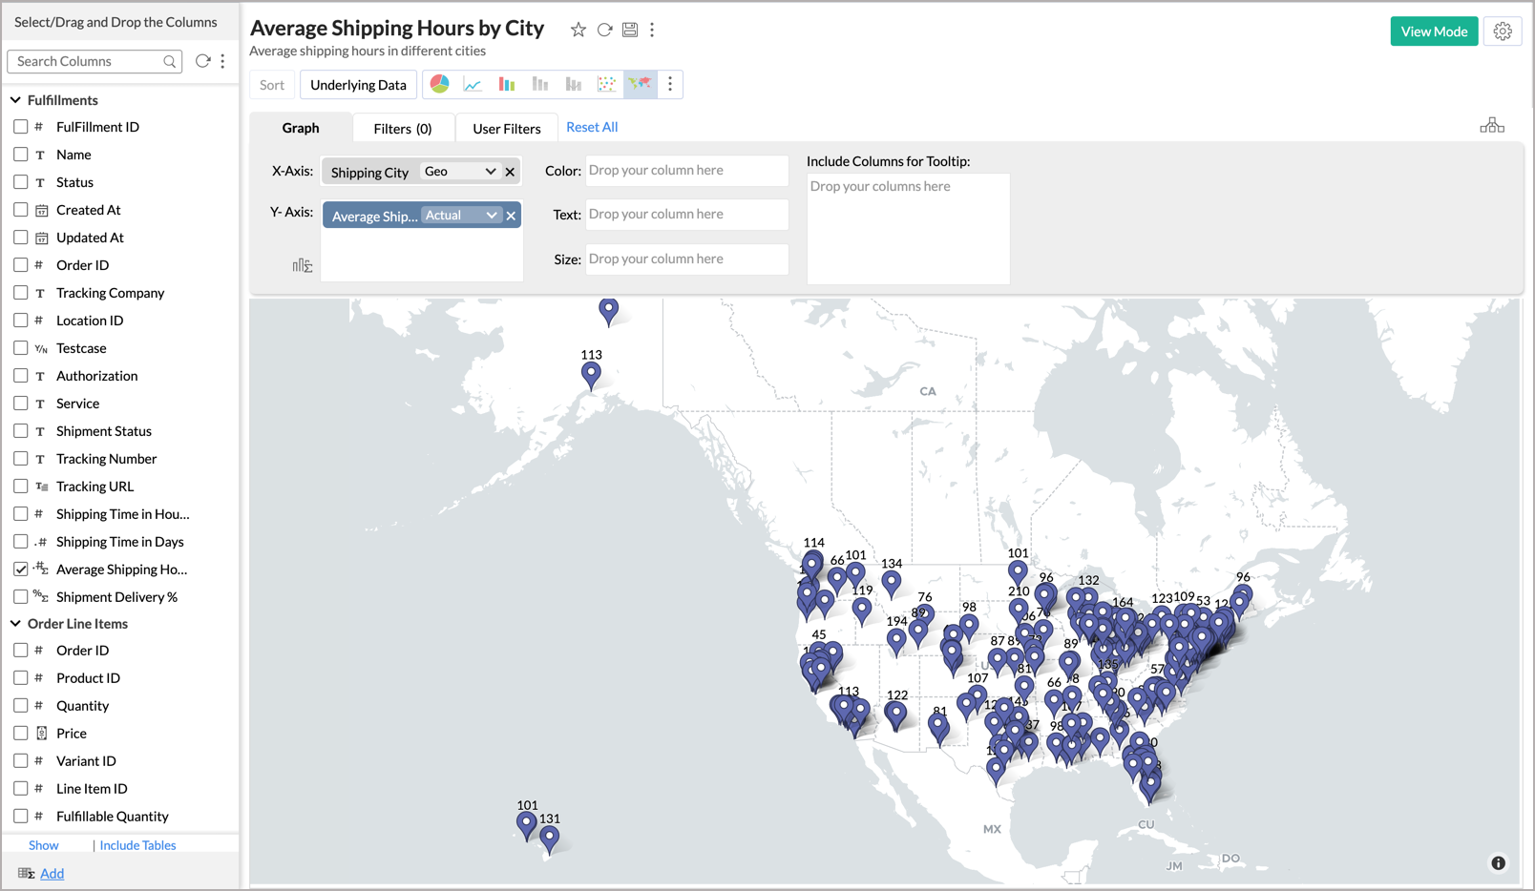The image size is (1535, 891).
Task: Open the Actual dropdown on Y-Axis
Action: (462, 216)
